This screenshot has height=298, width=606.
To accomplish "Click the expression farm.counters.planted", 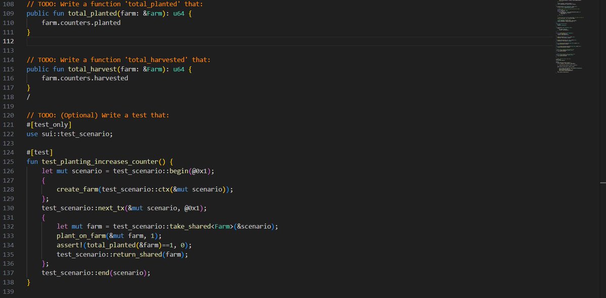I will coord(81,23).
